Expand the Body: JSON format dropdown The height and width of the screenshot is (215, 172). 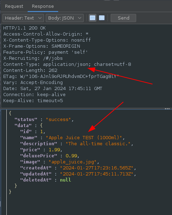[x=65, y=18]
